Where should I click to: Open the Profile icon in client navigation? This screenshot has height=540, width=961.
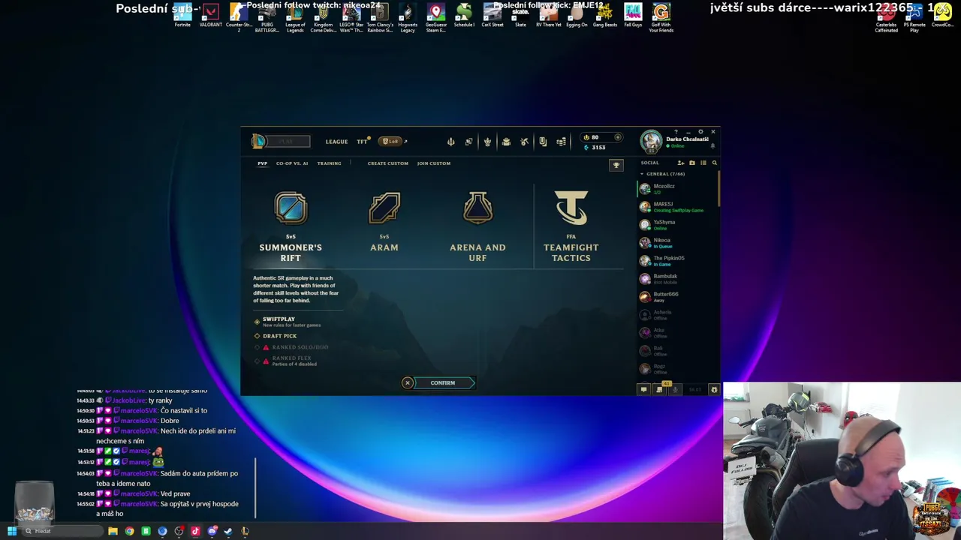click(x=487, y=142)
